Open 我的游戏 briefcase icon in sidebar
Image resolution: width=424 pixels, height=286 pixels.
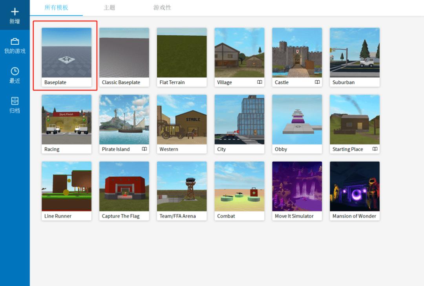coord(15,42)
